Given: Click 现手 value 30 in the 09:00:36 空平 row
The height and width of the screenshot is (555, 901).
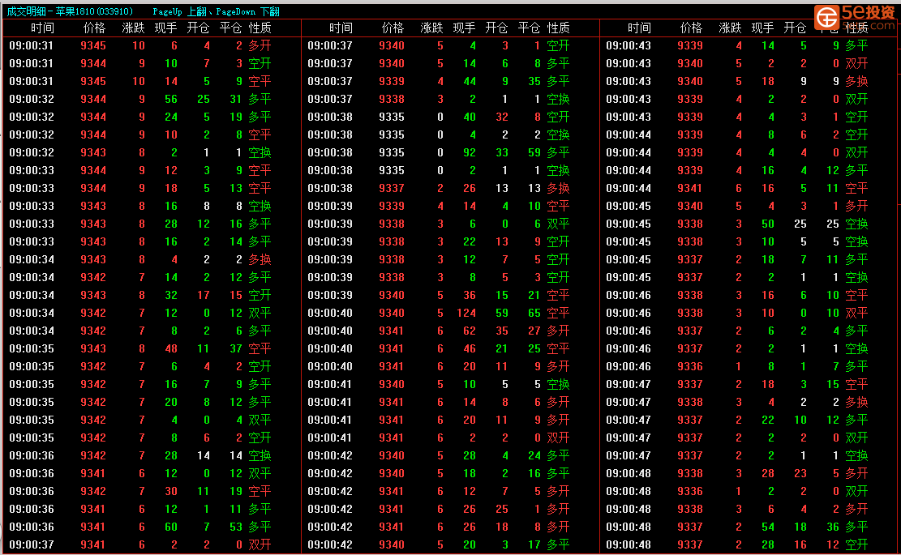Looking at the screenshot, I should click(x=170, y=491).
